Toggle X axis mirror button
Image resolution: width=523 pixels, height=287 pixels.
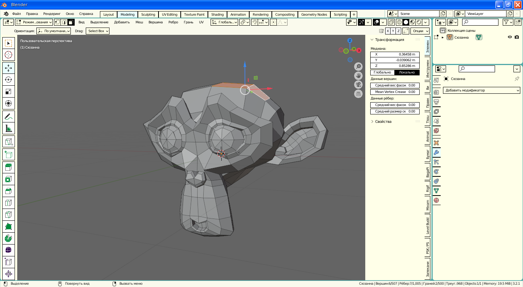point(388,31)
